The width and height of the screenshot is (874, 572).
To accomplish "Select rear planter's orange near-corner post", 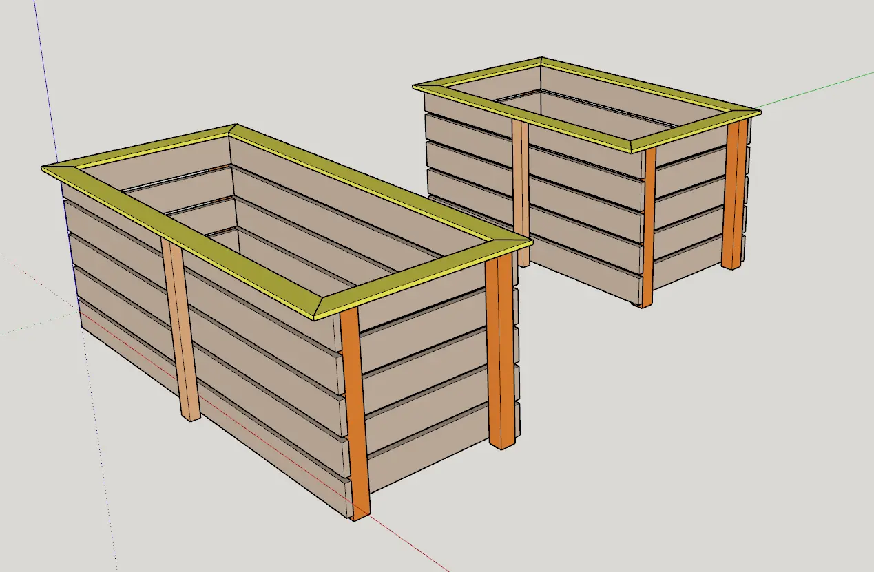I will (x=647, y=227).
